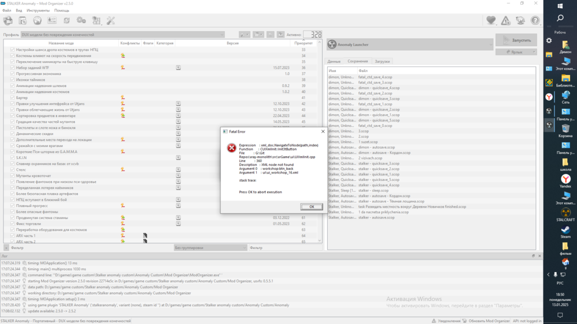Toggle checkbox for 'S.K.I.N' mod
The height and width of the screenshot is (324, 577).
(13, 157)
